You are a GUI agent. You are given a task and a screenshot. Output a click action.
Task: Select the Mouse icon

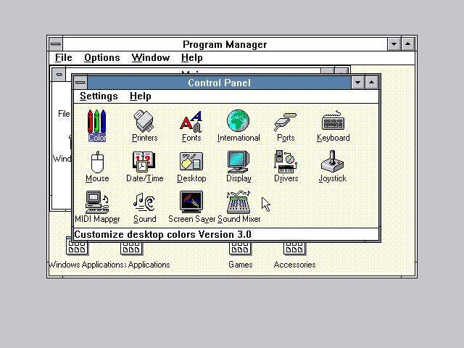click(x=97, y=162)
